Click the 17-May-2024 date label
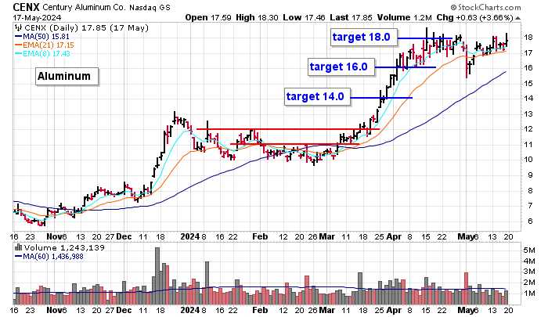 coord(37,17)
